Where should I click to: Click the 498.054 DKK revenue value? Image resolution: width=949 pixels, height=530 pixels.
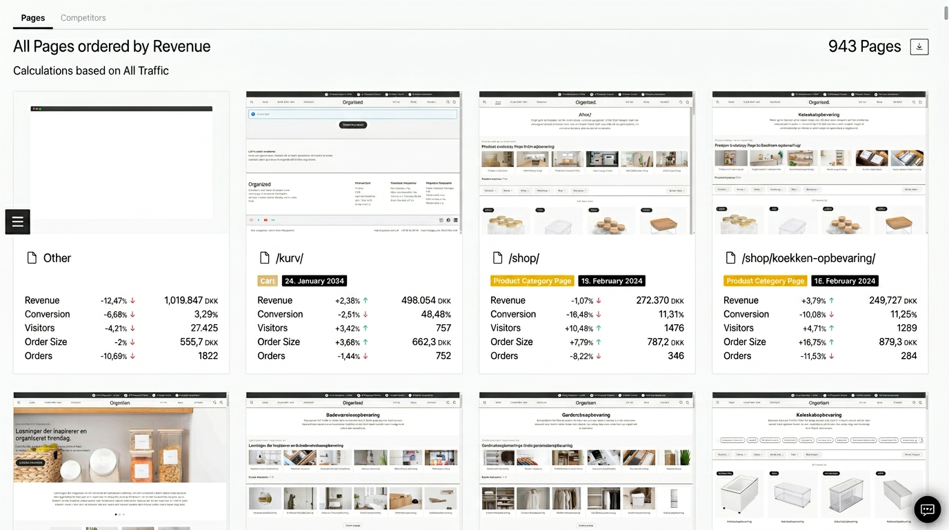[x=426, y=300]
